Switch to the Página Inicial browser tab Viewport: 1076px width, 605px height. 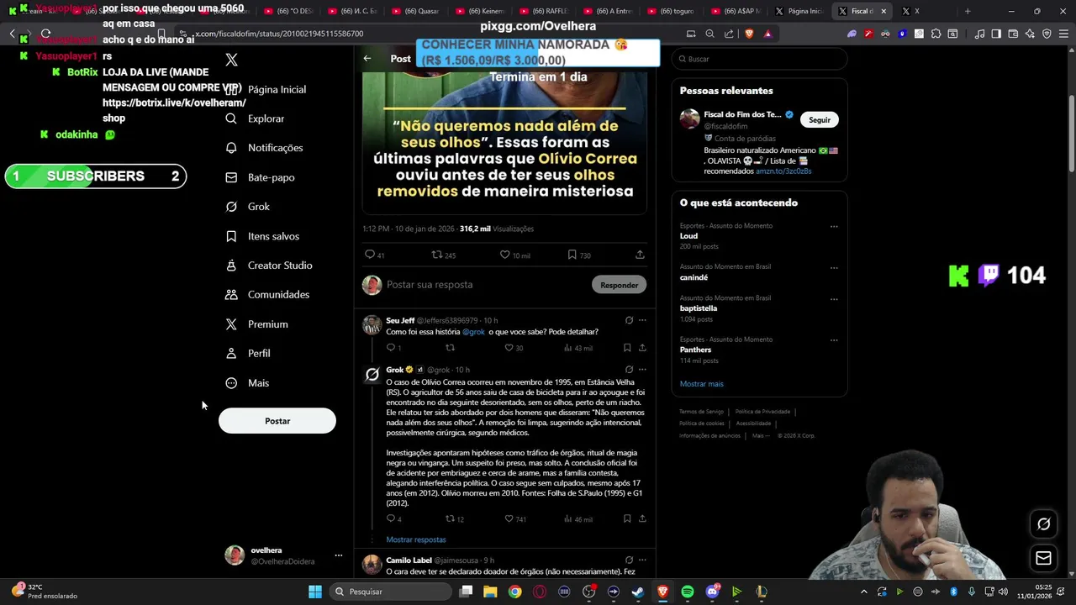799,11
